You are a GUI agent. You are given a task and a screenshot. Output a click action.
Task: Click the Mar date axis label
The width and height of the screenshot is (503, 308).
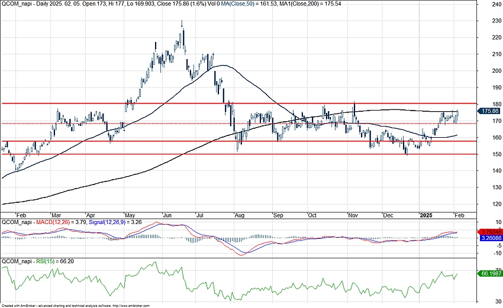56,215
